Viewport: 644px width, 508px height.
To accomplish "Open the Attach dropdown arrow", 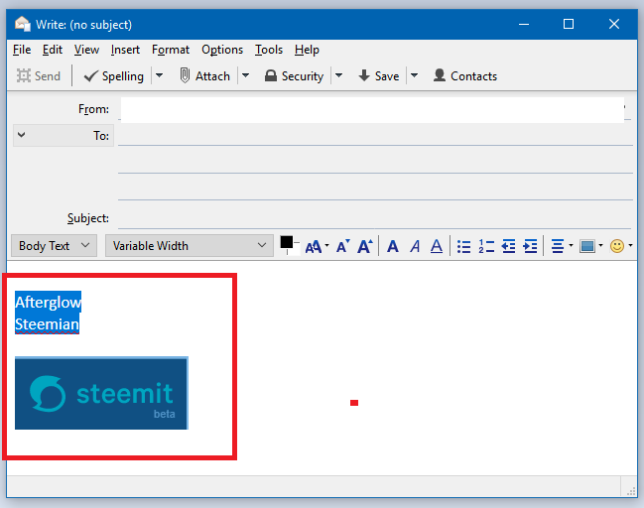I will click(246, 76).
